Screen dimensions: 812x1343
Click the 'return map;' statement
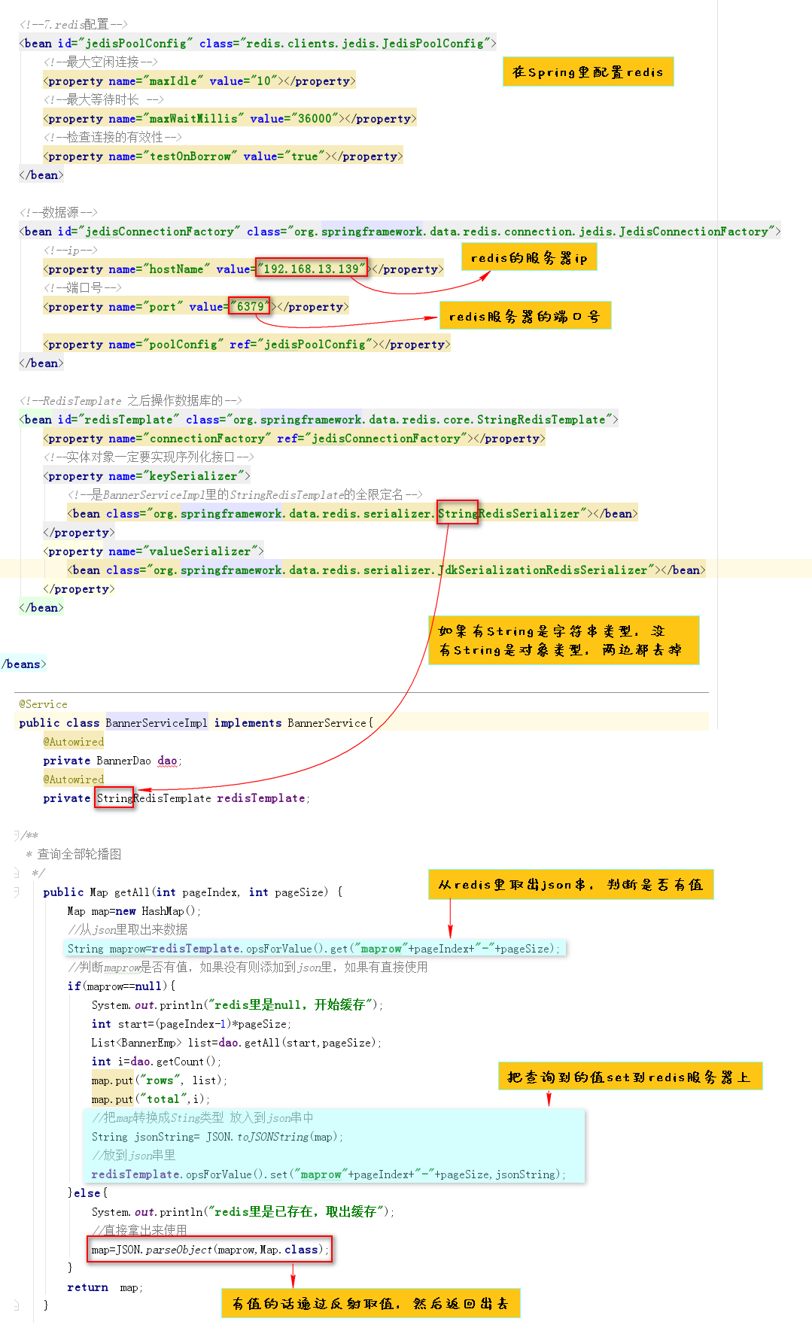tap(105, 1287)
